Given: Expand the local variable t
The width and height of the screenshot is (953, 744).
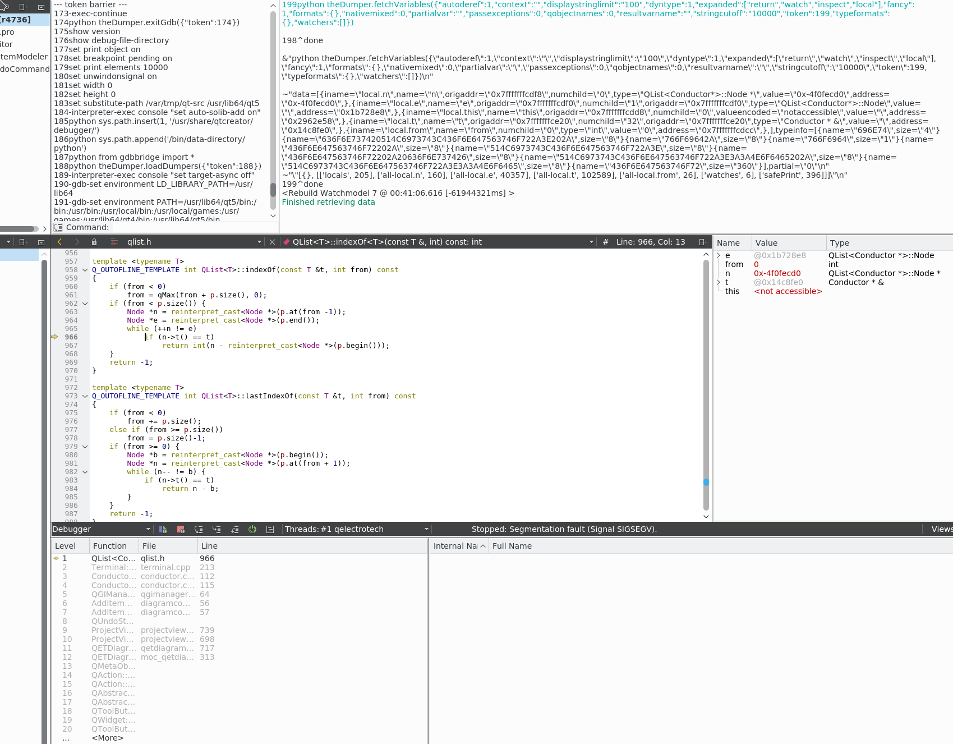Looking at the screenshot, I should pos(719,282).
